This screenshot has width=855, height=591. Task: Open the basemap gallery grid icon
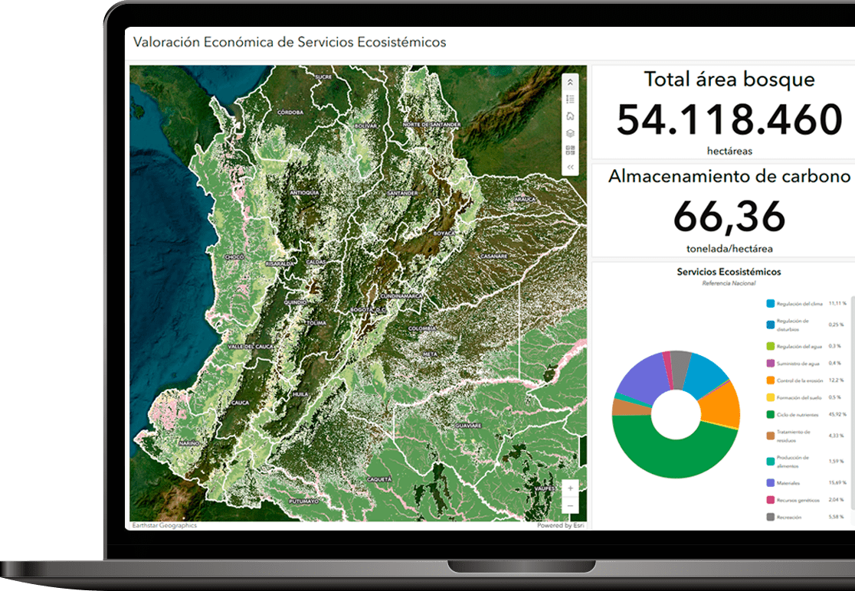pyautogui.click(x=570, y=150)
